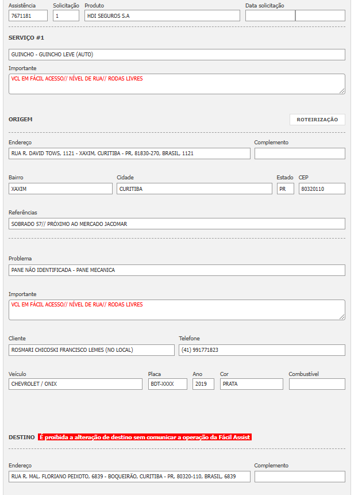The height and width of the screenshot is (495, 362).
Task: Focus the CEP field
Action: 322,189
